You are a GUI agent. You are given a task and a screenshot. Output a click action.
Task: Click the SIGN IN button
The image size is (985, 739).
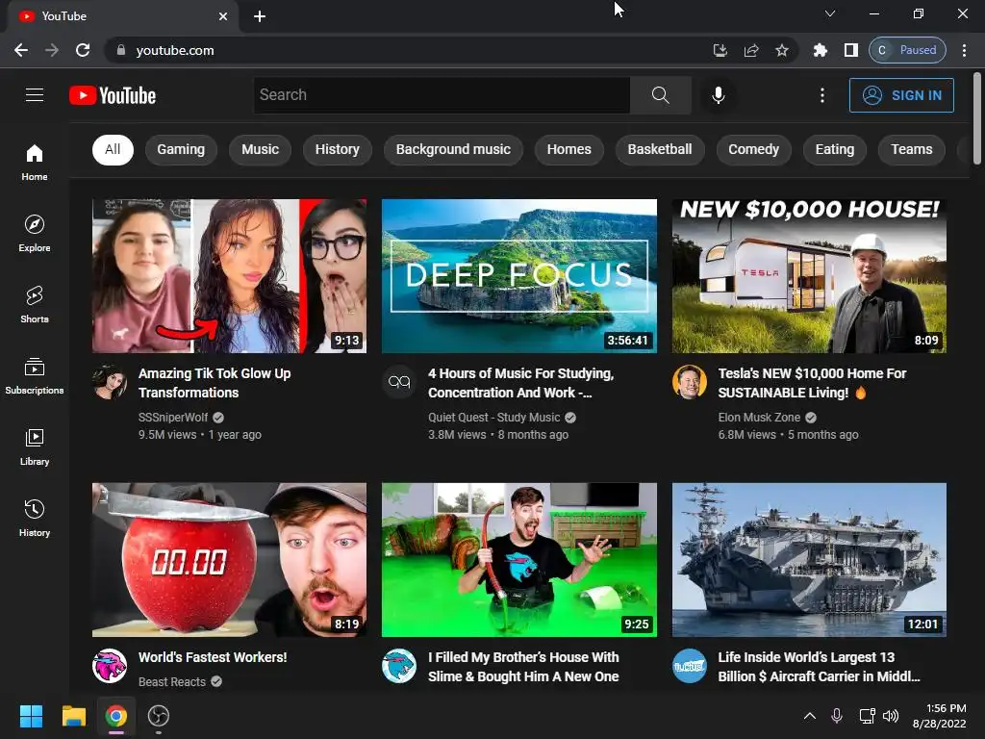point(901,95)
